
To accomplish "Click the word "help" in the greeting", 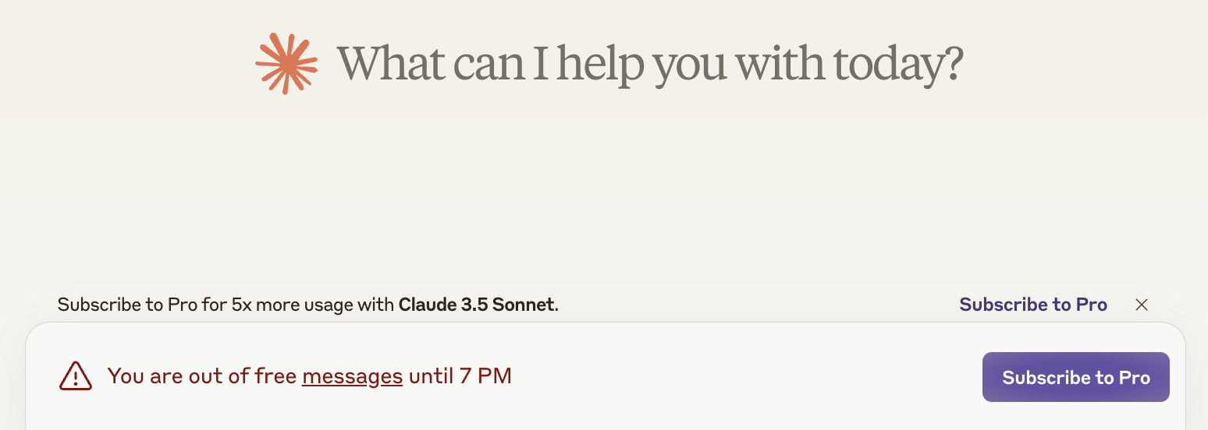I will [599, 64].
